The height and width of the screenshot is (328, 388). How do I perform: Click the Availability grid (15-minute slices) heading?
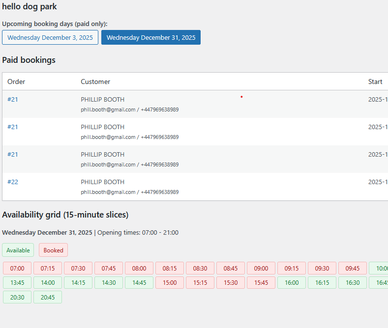[x=65, y=215]
